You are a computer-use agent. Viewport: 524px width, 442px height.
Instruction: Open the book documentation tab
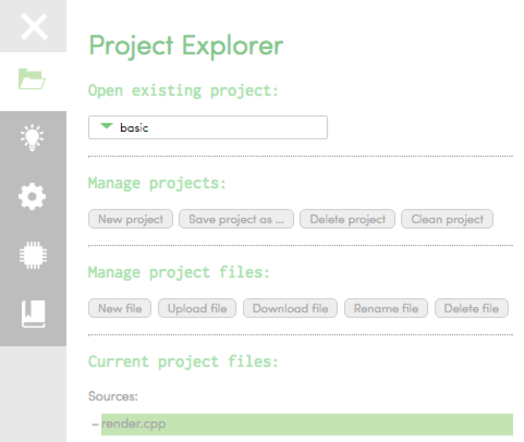pos(33,314)
